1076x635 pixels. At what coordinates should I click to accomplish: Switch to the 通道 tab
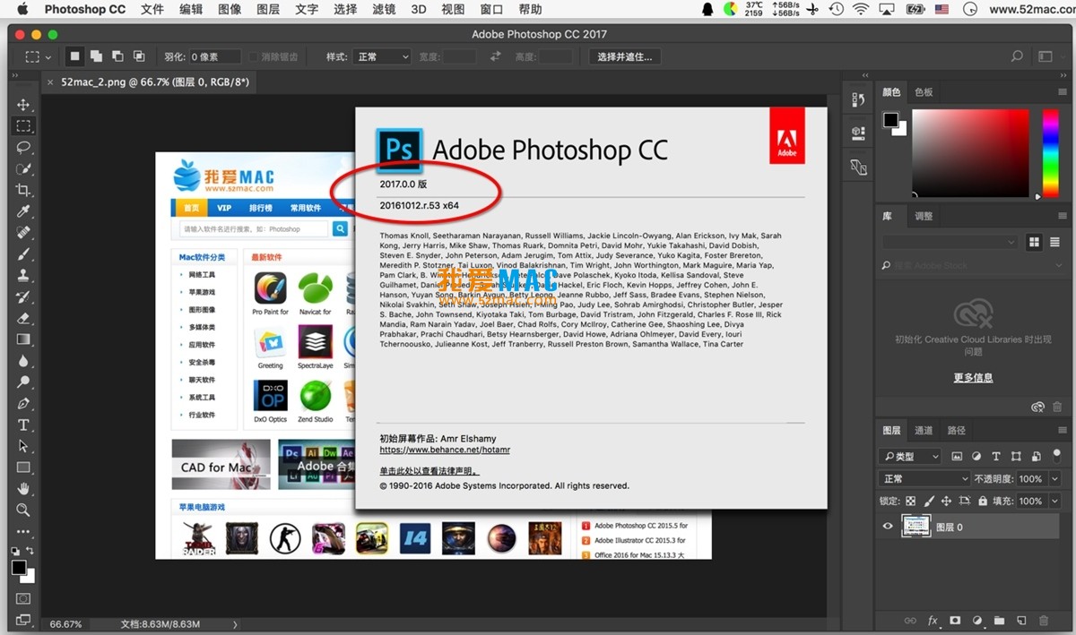[924, 431]
